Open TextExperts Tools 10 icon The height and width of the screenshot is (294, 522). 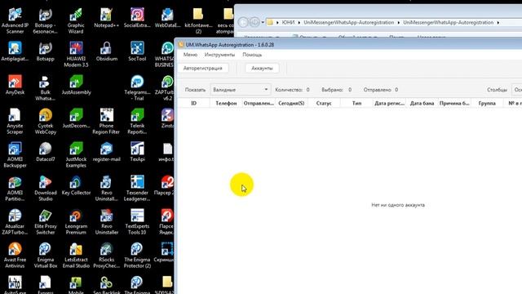pos(137,221)
